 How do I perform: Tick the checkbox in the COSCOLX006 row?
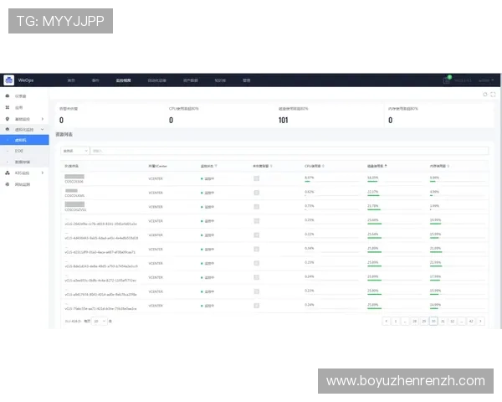257,178
